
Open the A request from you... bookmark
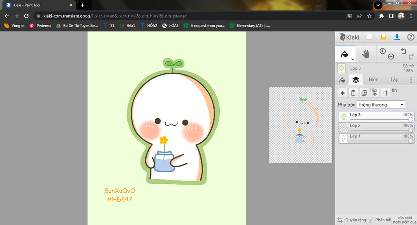coord(204,26)
